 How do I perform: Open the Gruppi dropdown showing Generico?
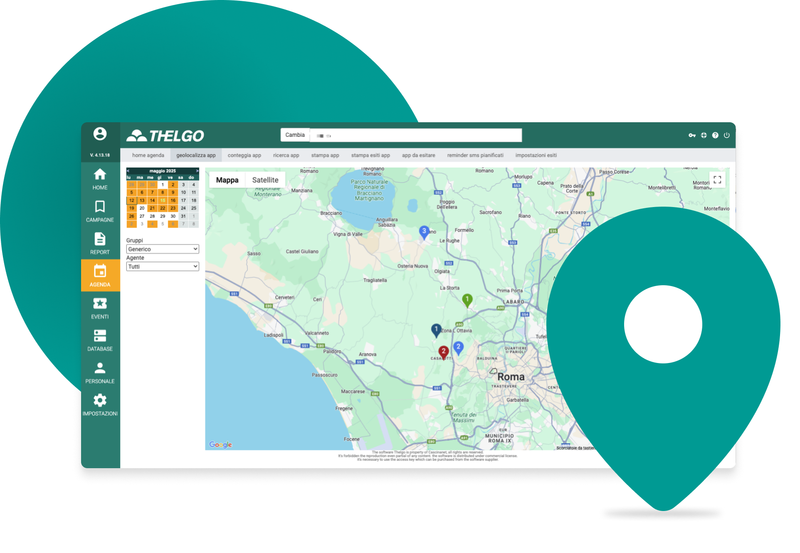point(163,249)
